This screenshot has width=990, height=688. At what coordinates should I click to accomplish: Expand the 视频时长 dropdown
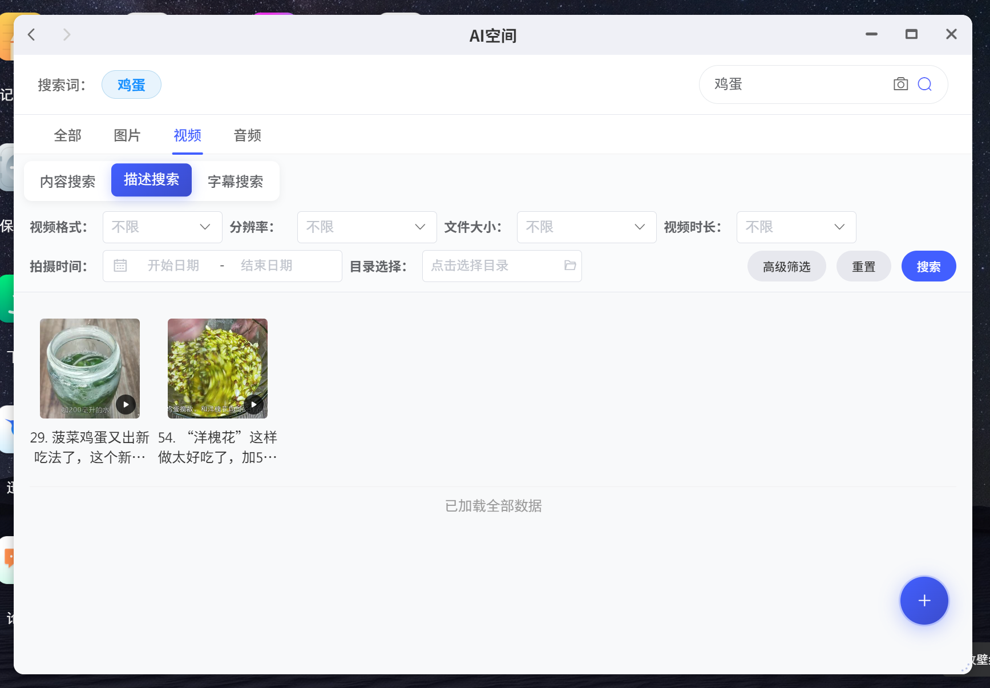tap(796, 227)
